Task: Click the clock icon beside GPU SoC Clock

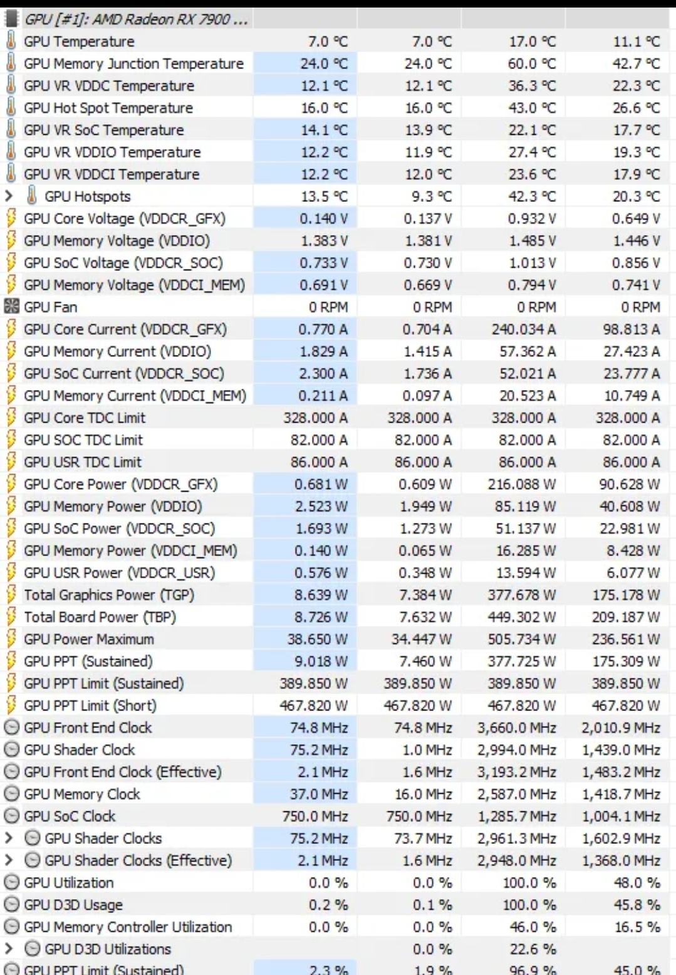Action: 11,816
